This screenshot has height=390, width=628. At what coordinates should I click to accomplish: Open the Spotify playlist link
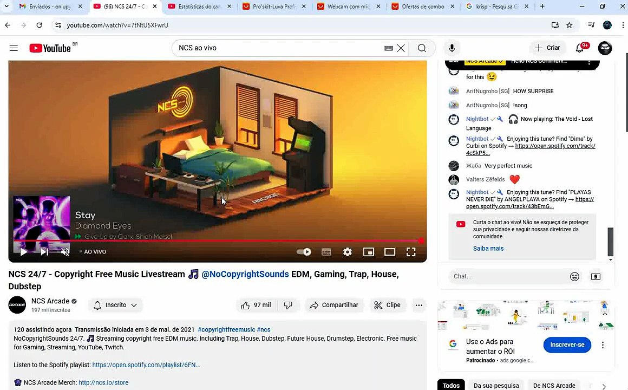(146, 365)
